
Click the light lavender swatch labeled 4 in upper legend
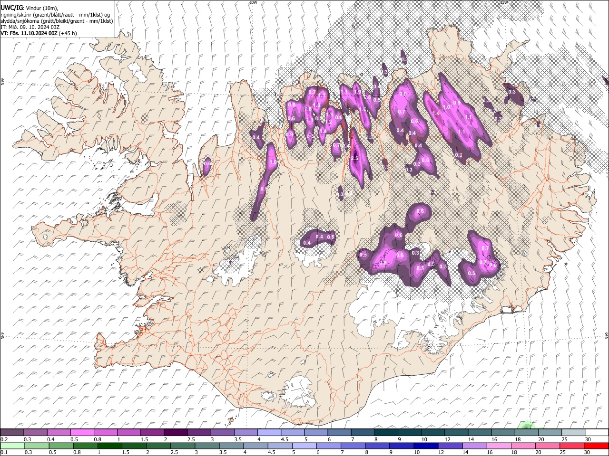pos(269,433)
